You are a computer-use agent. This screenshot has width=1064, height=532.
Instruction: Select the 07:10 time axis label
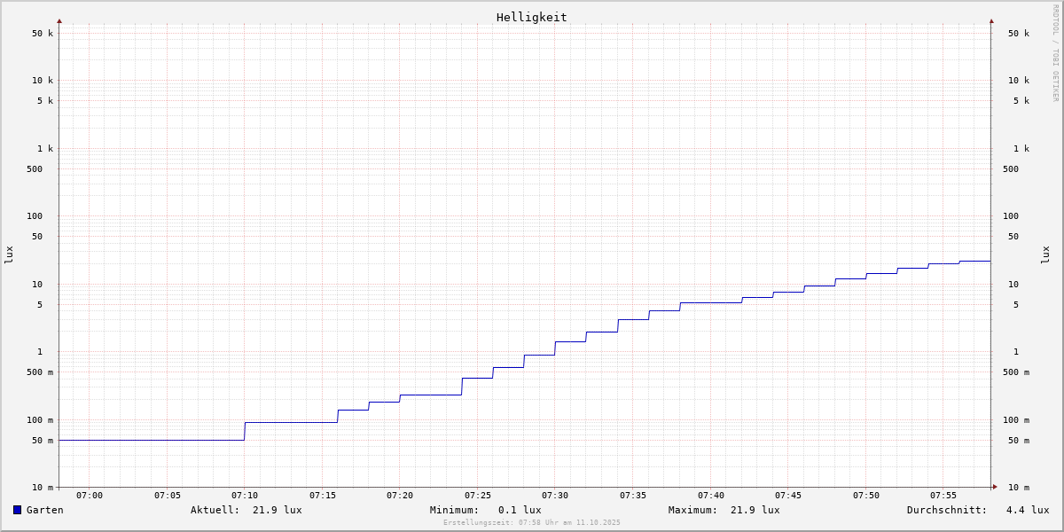point(245,496)
